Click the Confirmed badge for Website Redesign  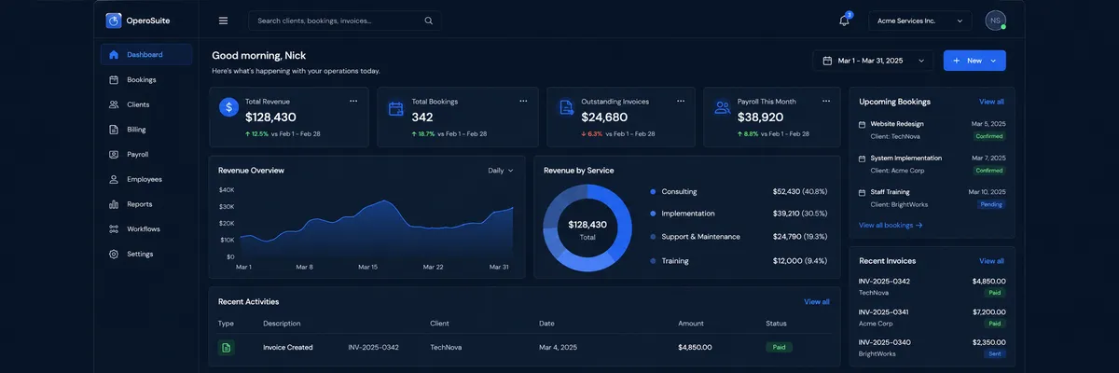(989, 136)
